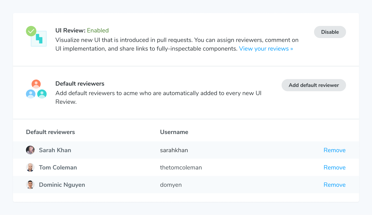
Task: Select the thetomcoleman username text
Action: (181, 167)
